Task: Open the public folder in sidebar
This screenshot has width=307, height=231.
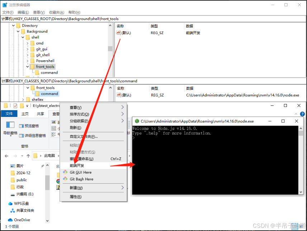Action: pos(19,180)
